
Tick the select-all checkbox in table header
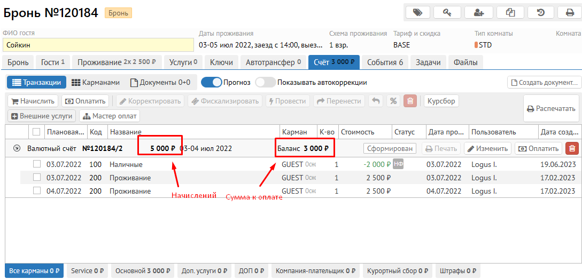pos(36,132)
